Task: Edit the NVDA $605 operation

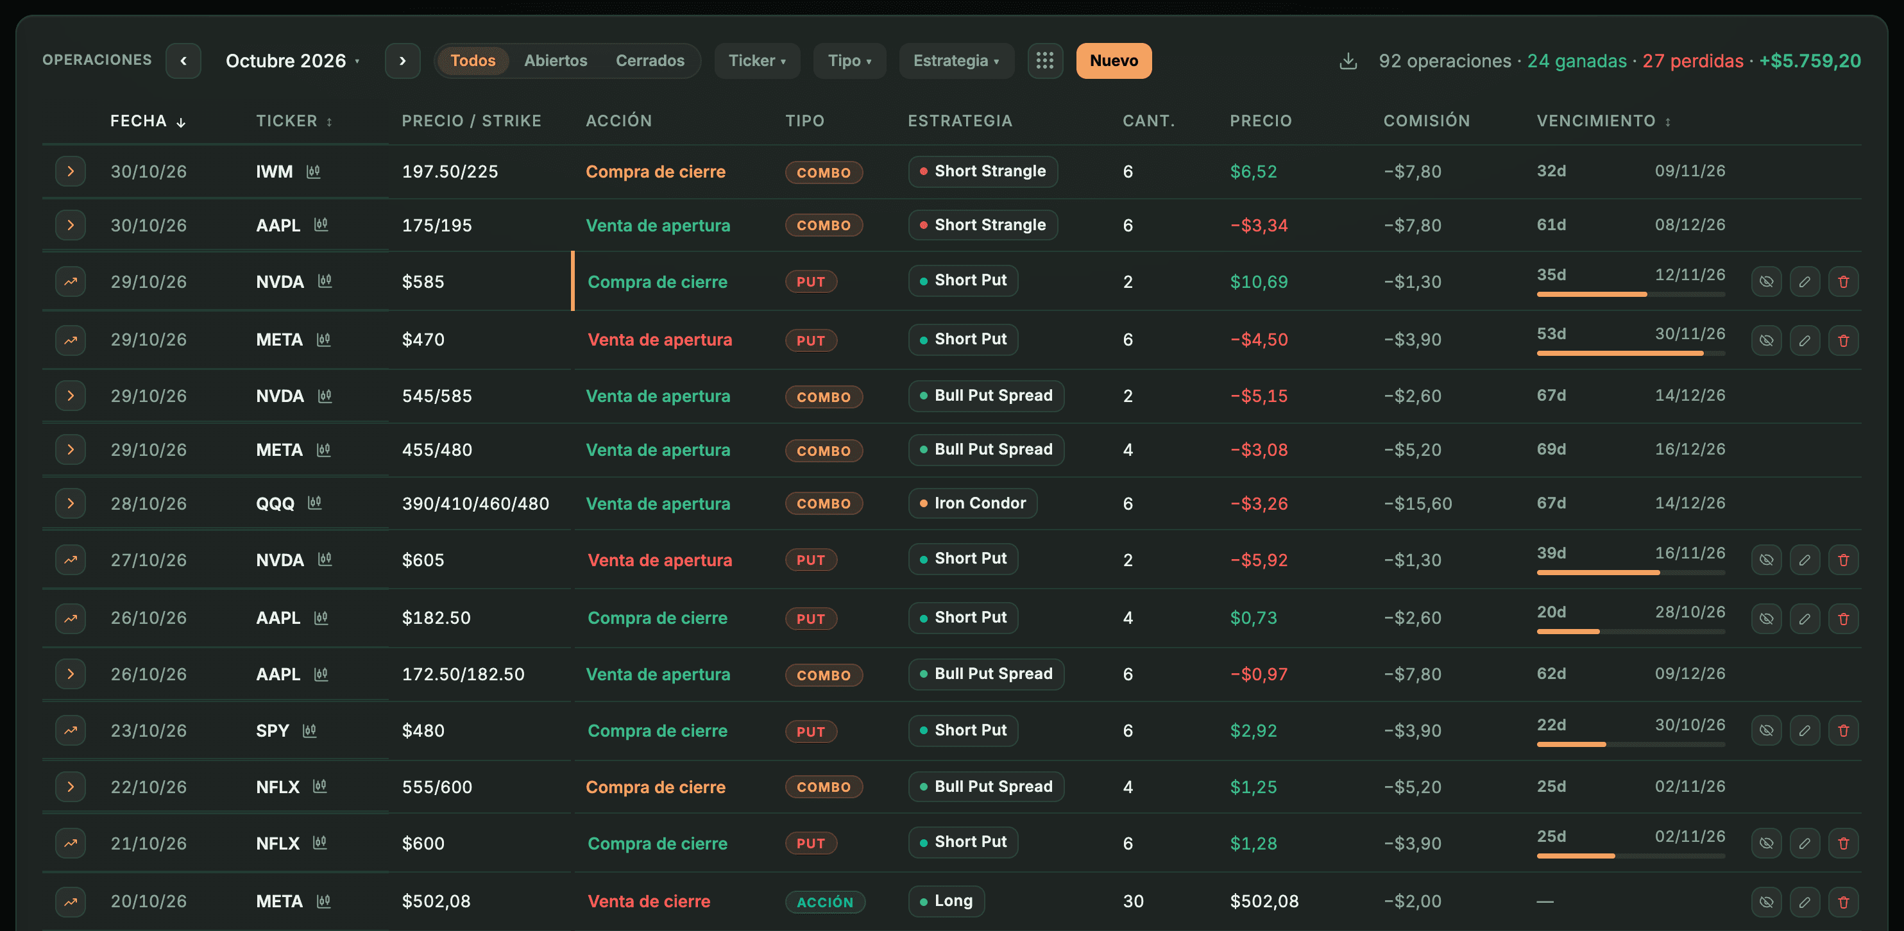Action: (x=1805, y=560)
